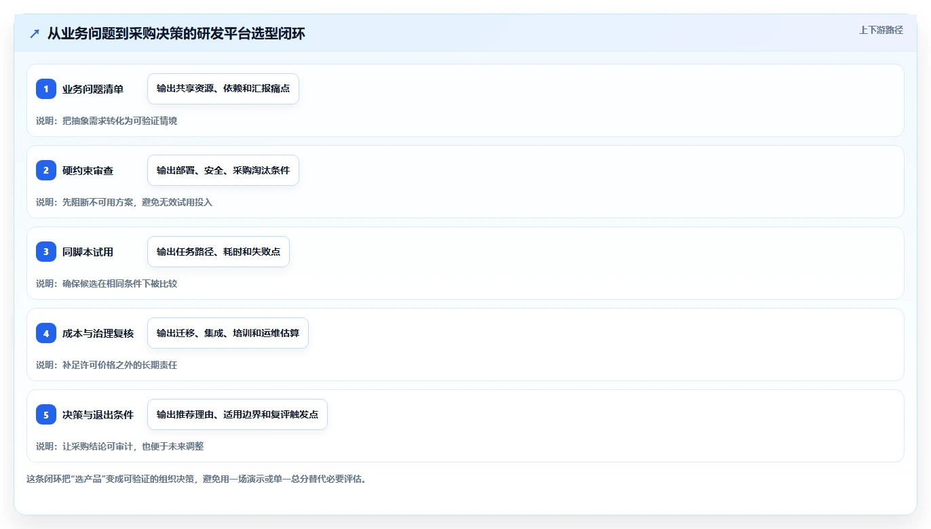
Task: Click the footer summary starting 这条闭环把
Action: pos(197,479)
